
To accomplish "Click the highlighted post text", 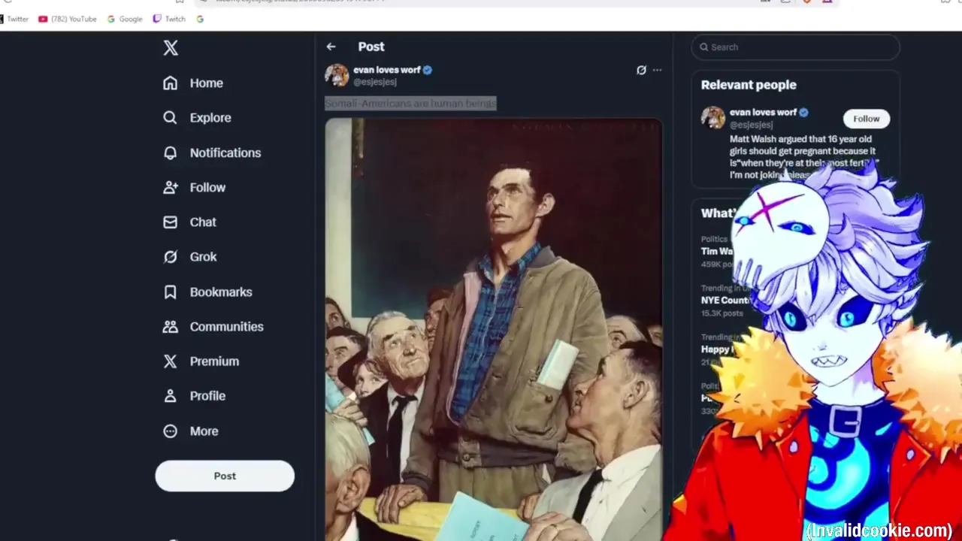I will point(410,103).
